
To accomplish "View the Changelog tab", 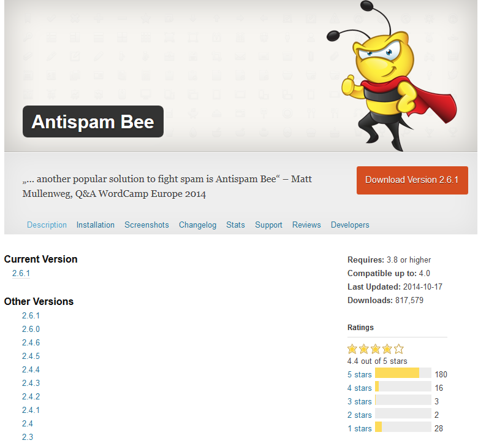I will click(x=197, y=225).
